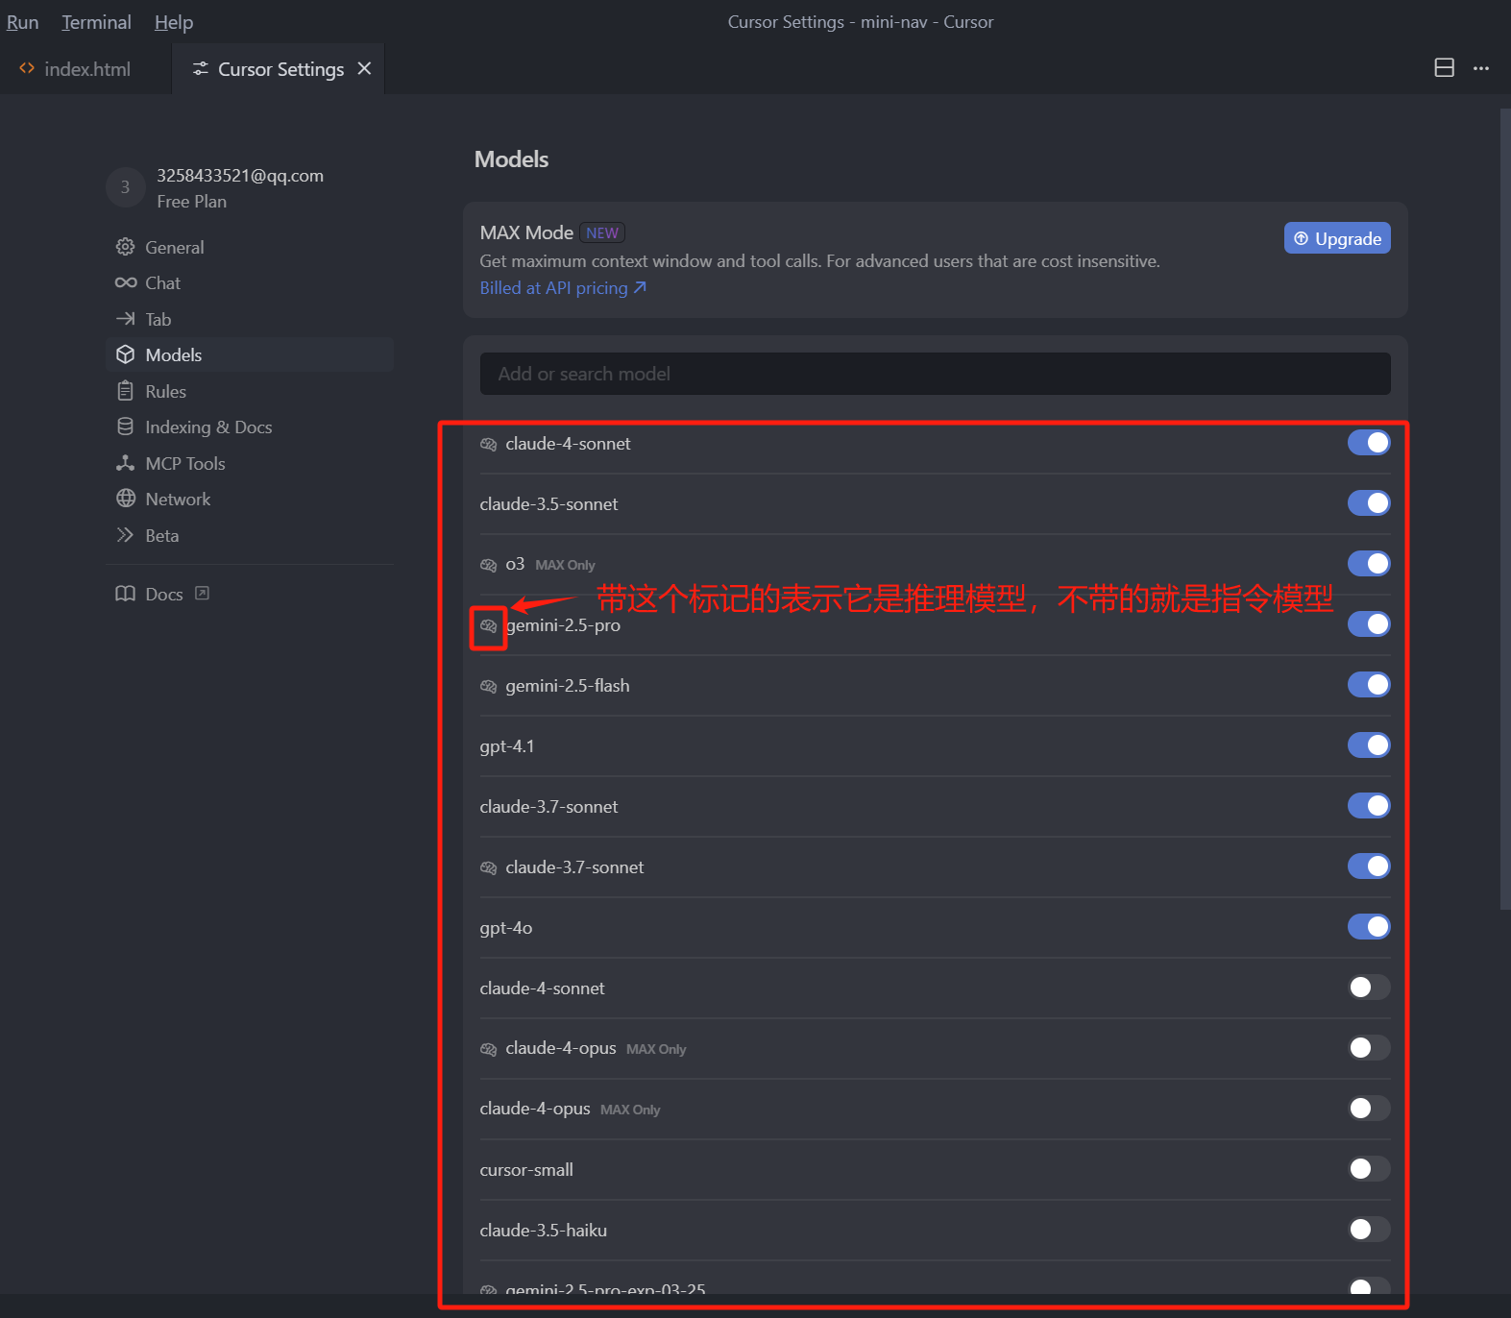1511x1318 pixels.
Task: Enable non-reasoning claude-4-opus MAX Only toggle
Action: coord(1369,1109)
